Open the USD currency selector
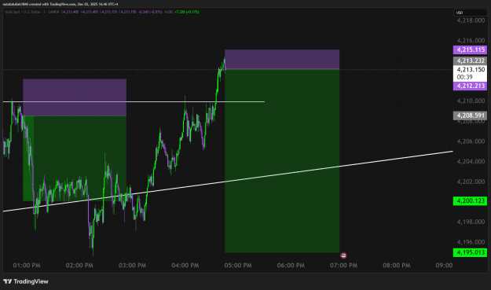Image resolution: width=491 pixels, height=290 pixels. tap(470, 13)
